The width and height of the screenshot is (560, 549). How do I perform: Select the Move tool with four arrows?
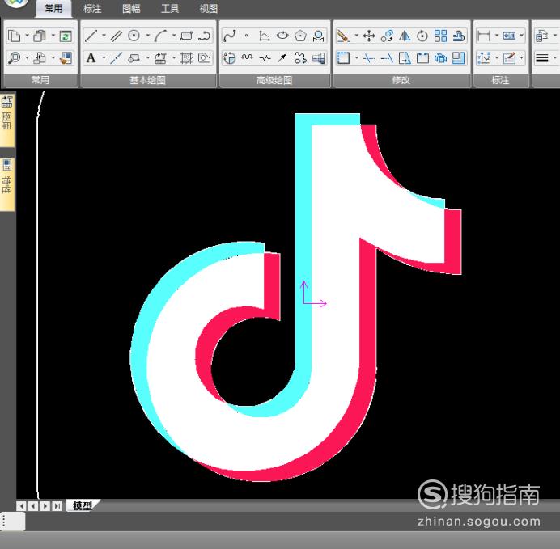369,36
